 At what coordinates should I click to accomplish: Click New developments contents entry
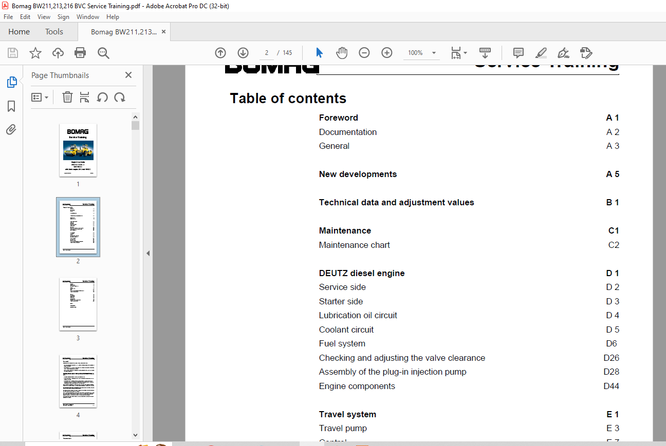tap(358, 174)
